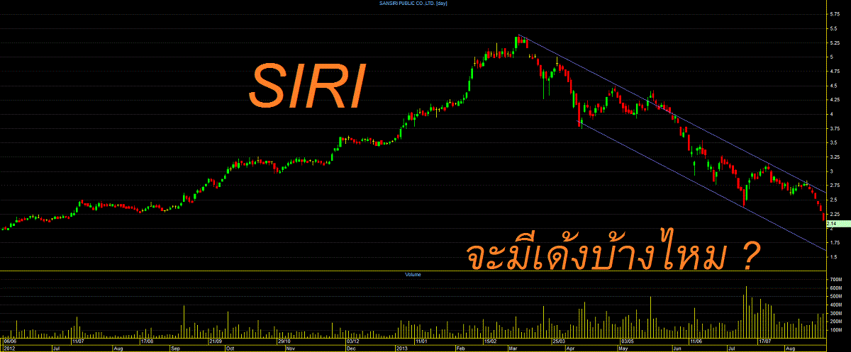This screenshot has width=851, height=352.
Task: Click the 17/07 date label
Action: tap(765, 341)
